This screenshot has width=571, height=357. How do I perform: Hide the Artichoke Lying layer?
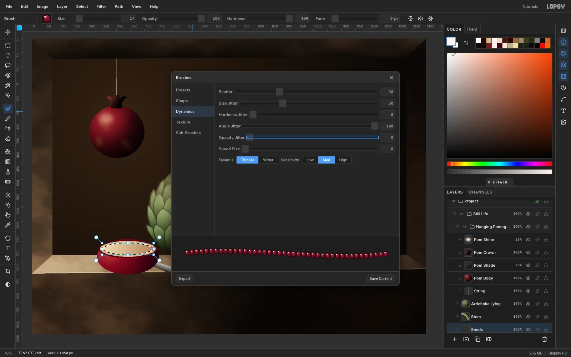pos(528,304)
